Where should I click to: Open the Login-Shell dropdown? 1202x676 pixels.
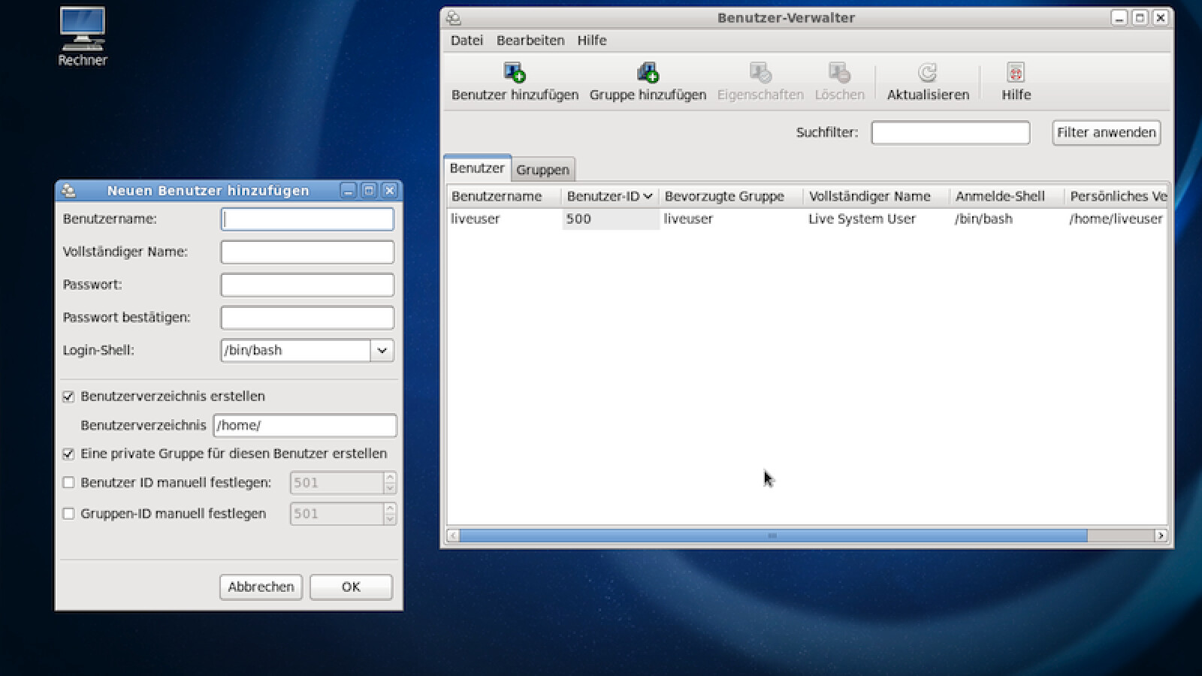(381, 350)
